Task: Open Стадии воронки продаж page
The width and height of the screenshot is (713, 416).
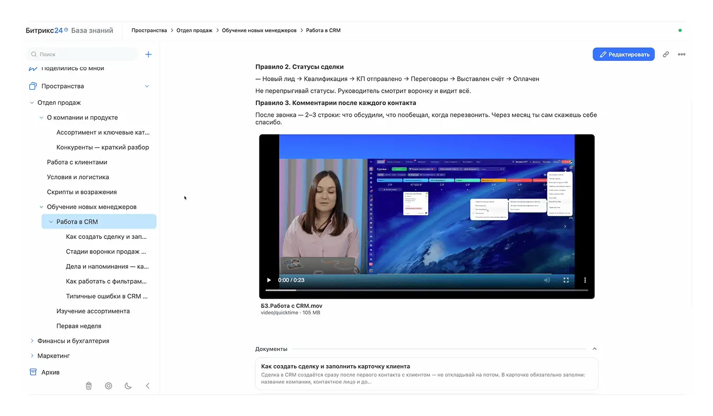Action: [106, 251]
